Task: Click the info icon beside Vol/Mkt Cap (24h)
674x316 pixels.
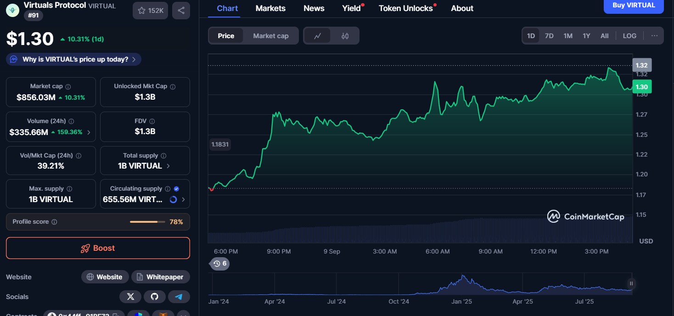Action: click(79, 156)
